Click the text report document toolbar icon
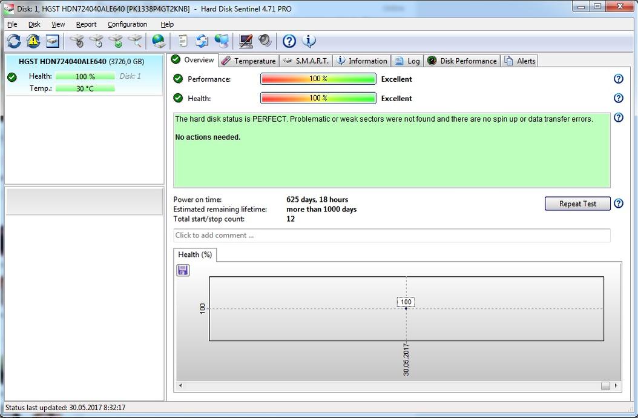638x418 pixels. click(x=183, y=41)
